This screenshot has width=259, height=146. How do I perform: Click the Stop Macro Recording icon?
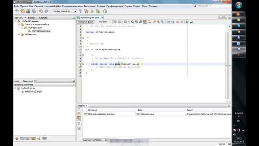pyautogui.click(x=182, y=22)
